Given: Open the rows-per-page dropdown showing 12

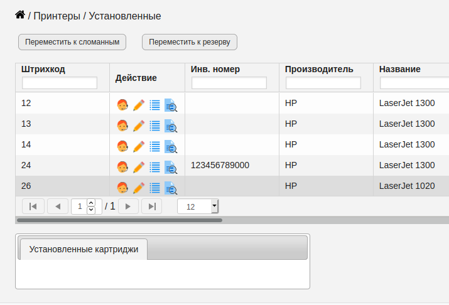Looking at the screenshot, I should click(198, 206).
